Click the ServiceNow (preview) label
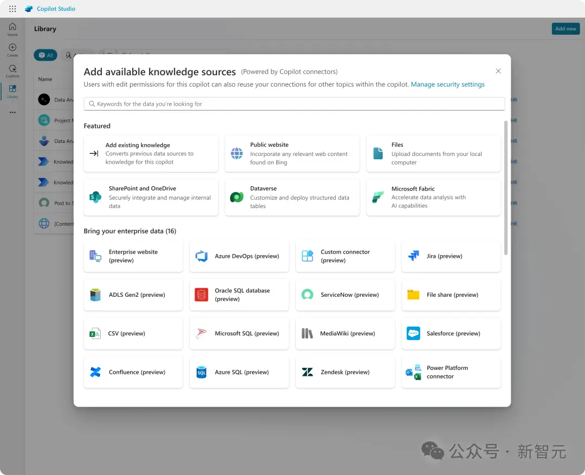 click(349, 295)
